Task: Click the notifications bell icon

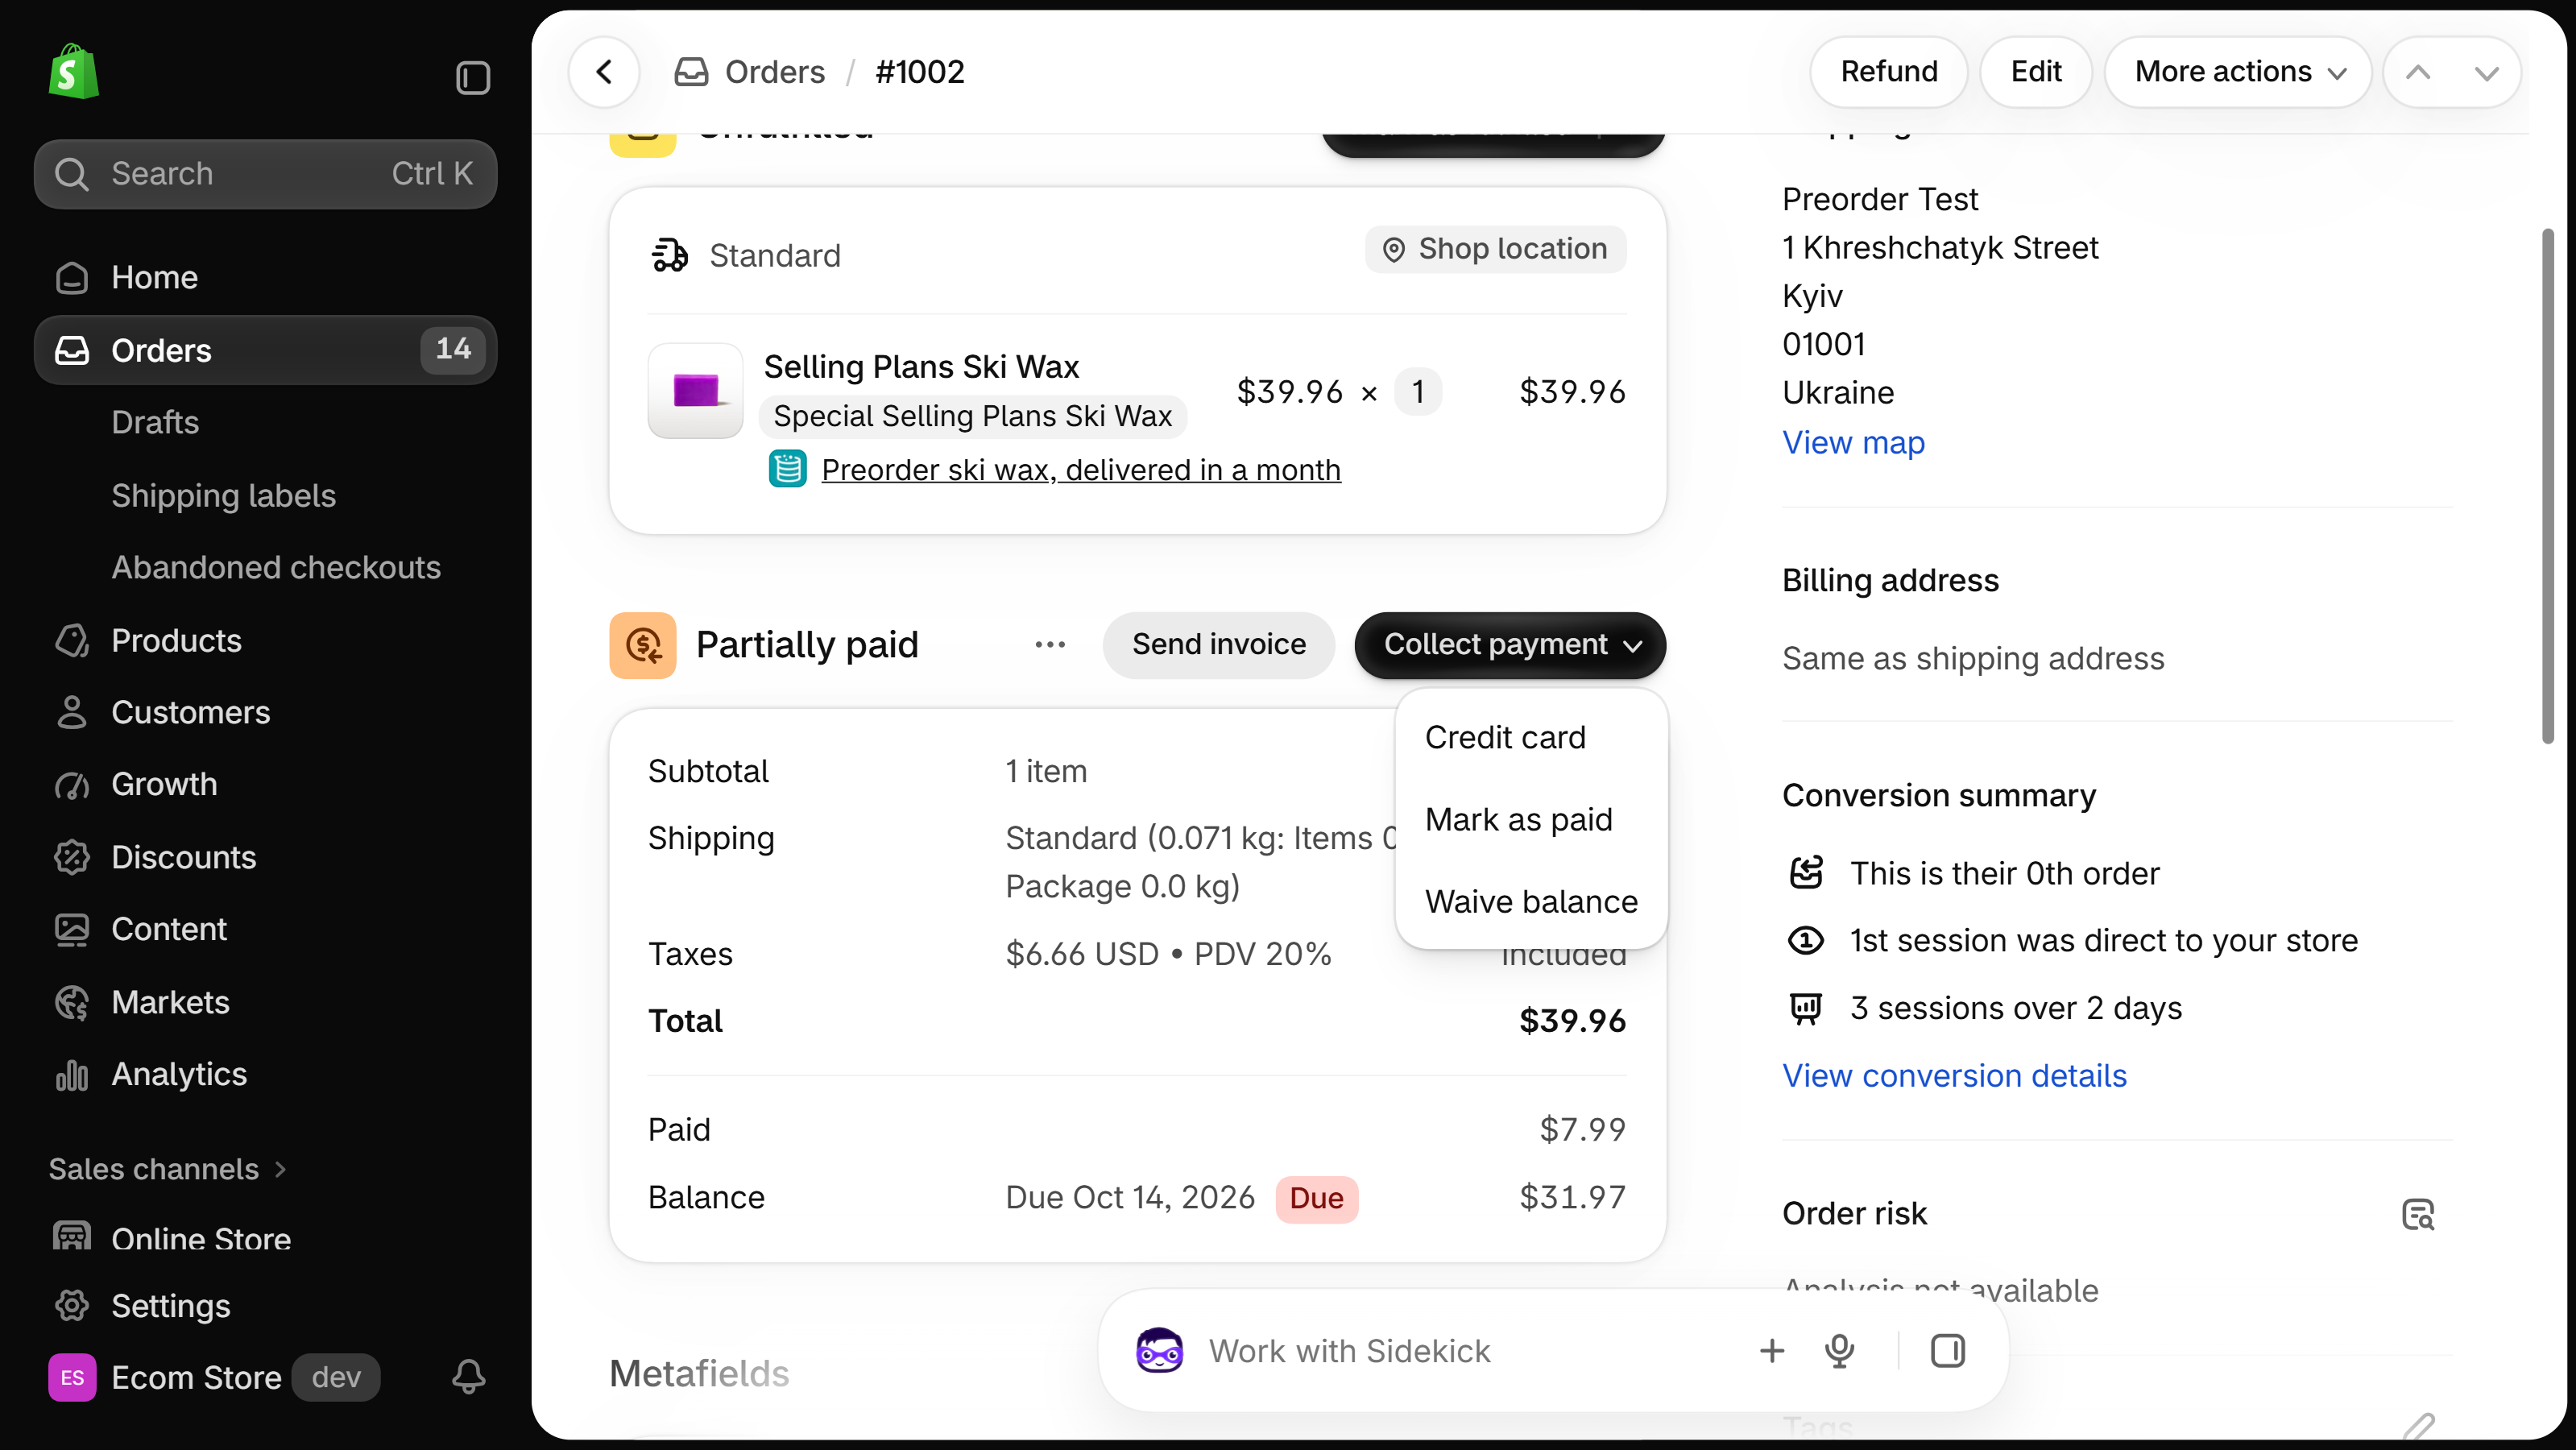Action: tap(469, 1376)
